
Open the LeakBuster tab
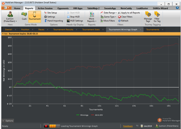click(142, 8)
